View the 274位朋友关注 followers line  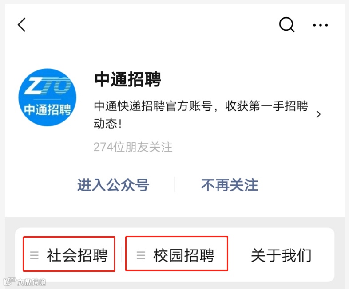point(133,147)
